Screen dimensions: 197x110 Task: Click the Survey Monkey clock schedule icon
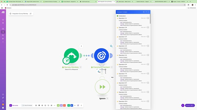click(66, 61)
